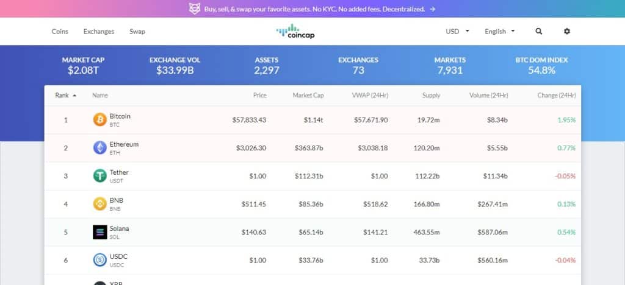Open the English language dropdown

point(500,32)
